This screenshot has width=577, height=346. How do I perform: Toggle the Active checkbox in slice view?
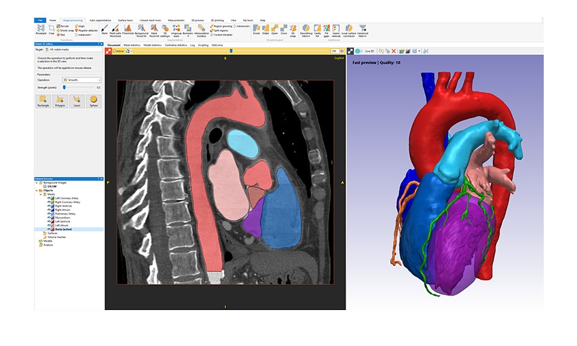click(x=113, y=51)
